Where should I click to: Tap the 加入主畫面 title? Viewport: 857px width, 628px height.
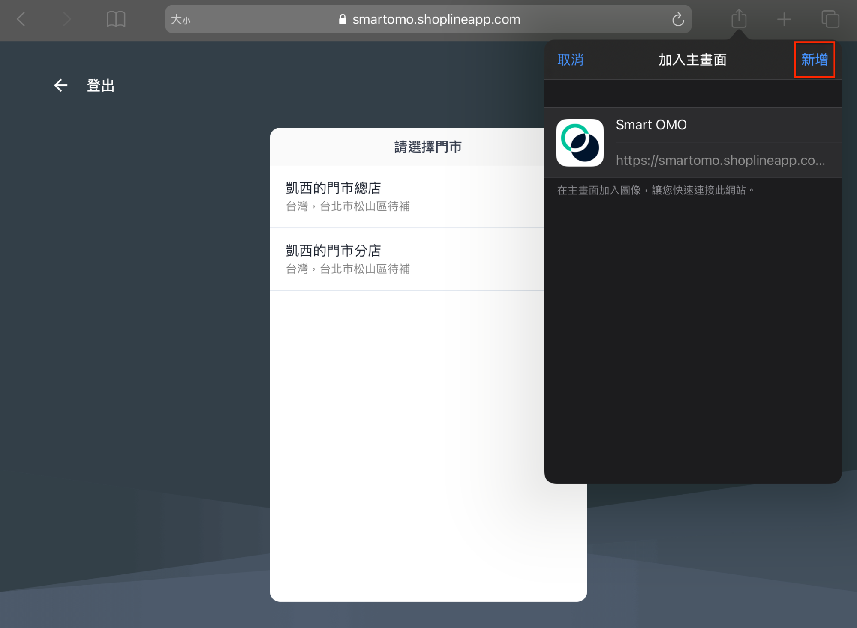coord(692,60)
